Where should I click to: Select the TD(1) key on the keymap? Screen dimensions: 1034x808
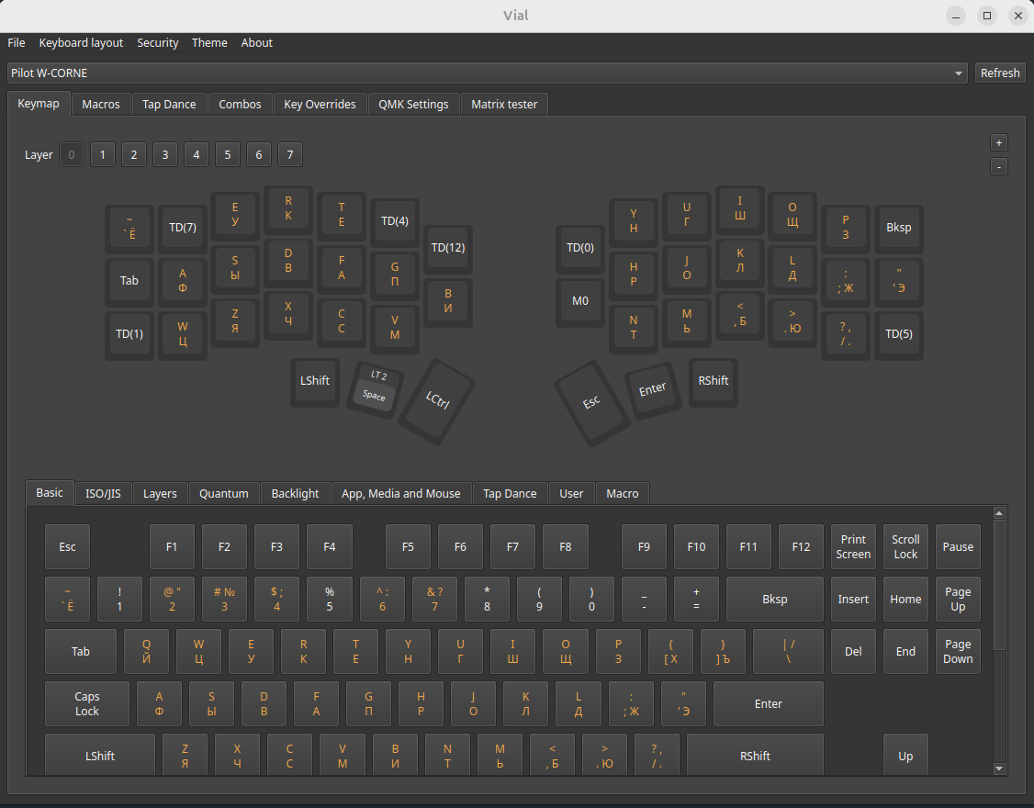pyautogui.click(x=129, y=334)
